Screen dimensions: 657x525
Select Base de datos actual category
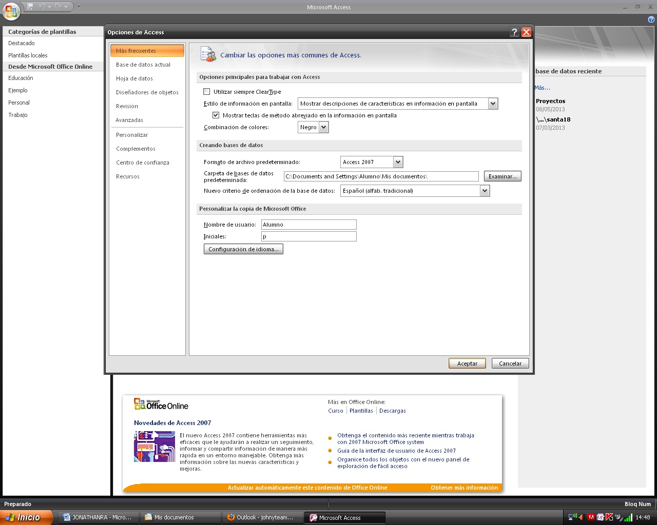(147, 65)
